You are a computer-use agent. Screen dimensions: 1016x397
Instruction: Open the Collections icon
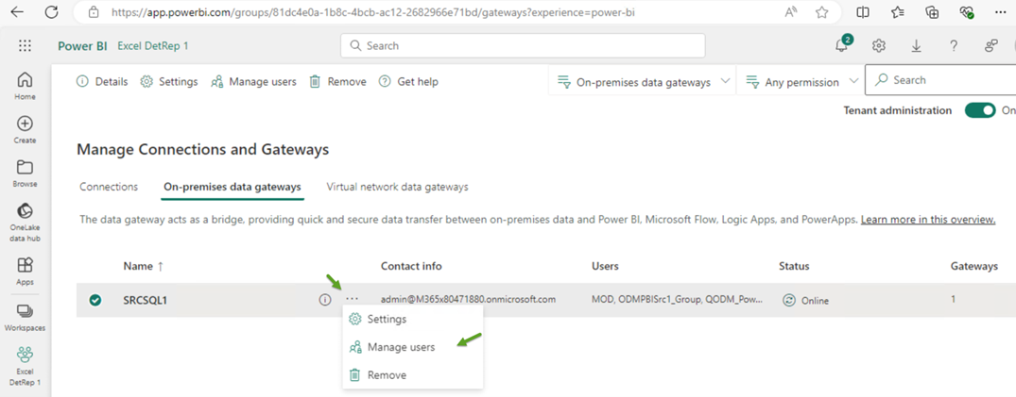[x=933, y=11]
